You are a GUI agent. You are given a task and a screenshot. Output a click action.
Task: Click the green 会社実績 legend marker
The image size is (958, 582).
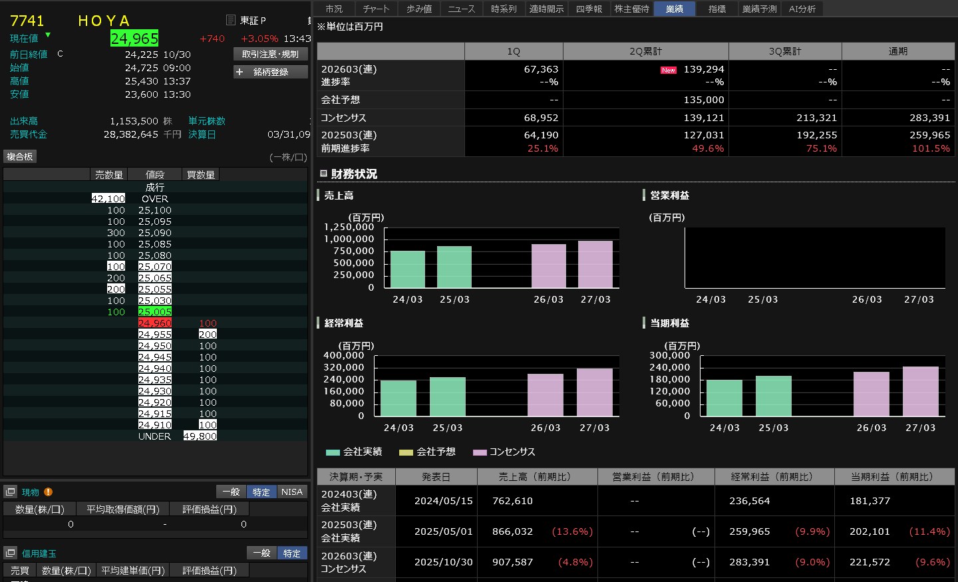pos(333,452)
